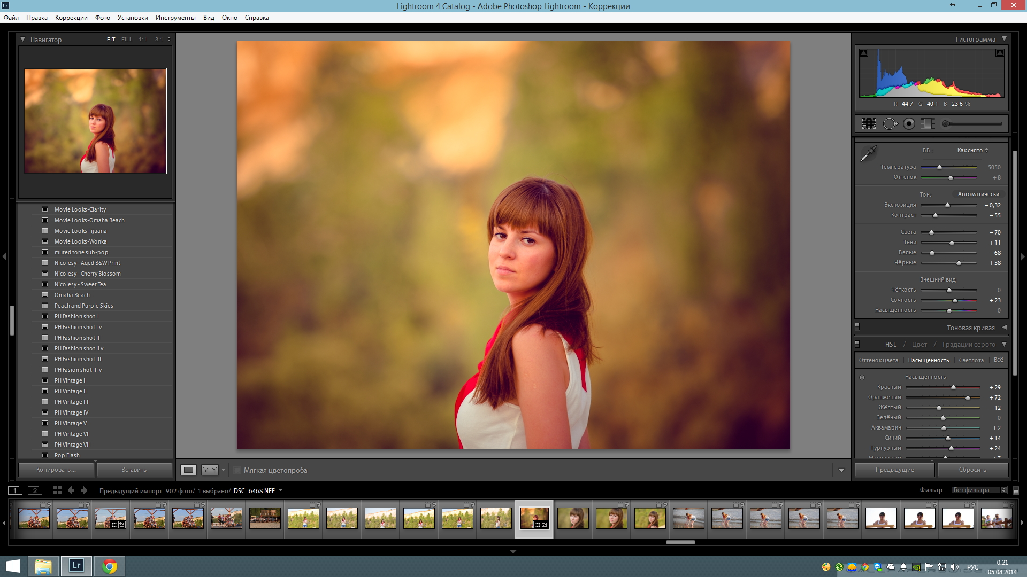This screenshot has height=577, width=1027.
Task: Open the Вид menu
Action: (x=208, y=18)
